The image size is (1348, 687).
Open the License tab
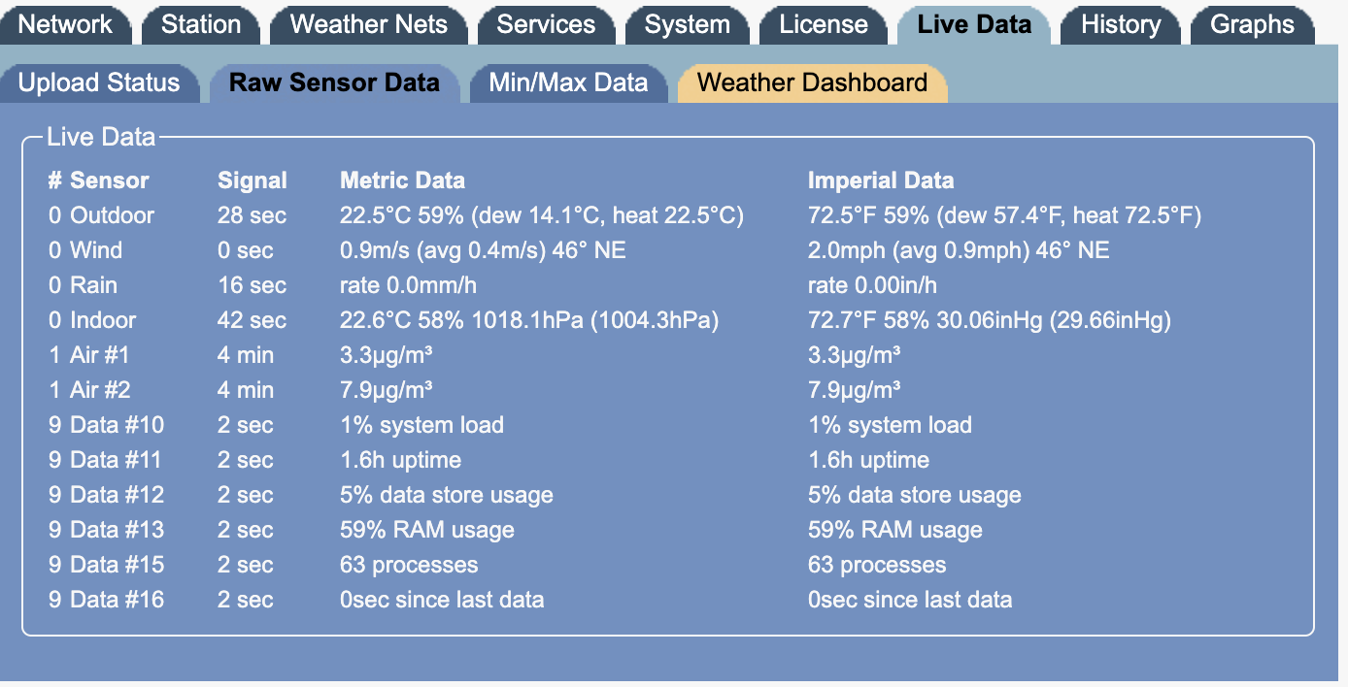[824, 24]
